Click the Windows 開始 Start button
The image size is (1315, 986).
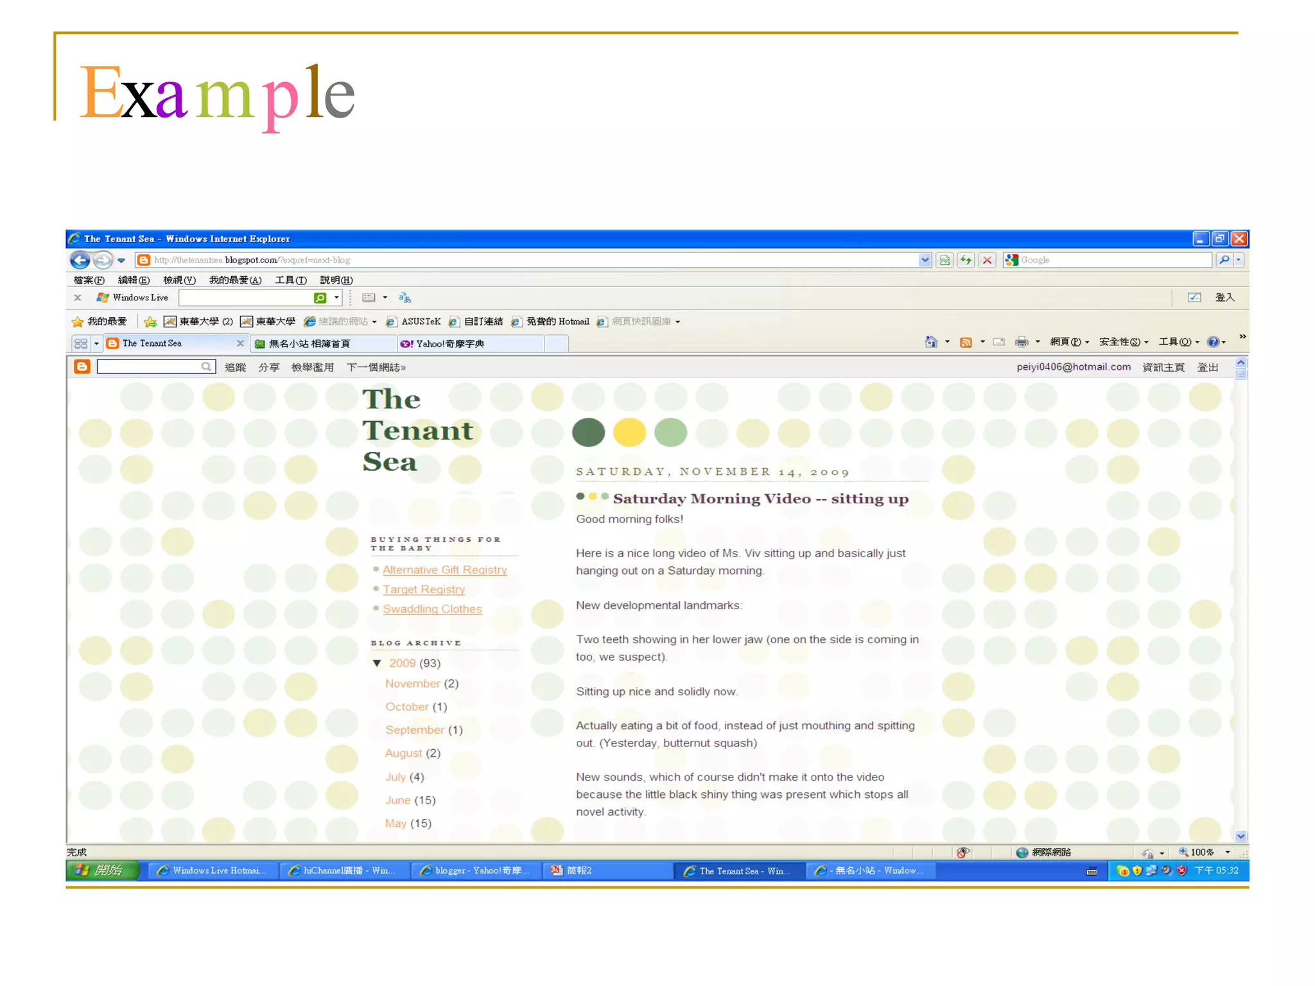click(x=102, y=870)
